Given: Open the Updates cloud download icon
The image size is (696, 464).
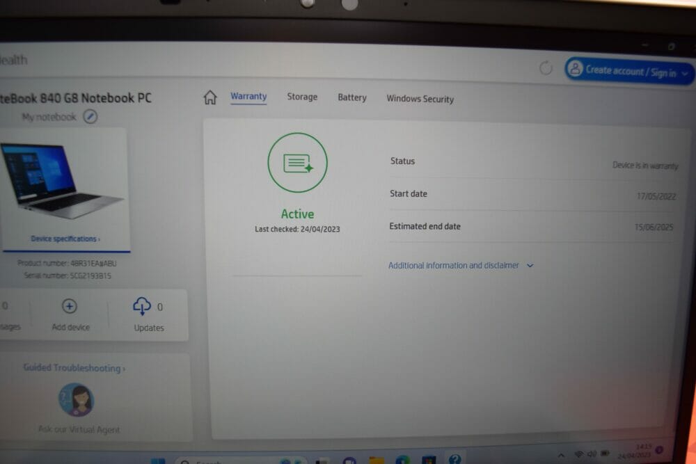Looking at the screenshot, I should pyautogui.click(x=141, y=306).
